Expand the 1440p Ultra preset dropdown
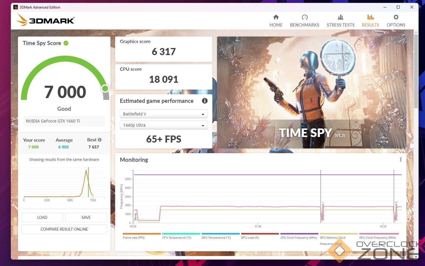Image resolution: width=425 pixels, height=266 pixels. click(x=164, y=125)
